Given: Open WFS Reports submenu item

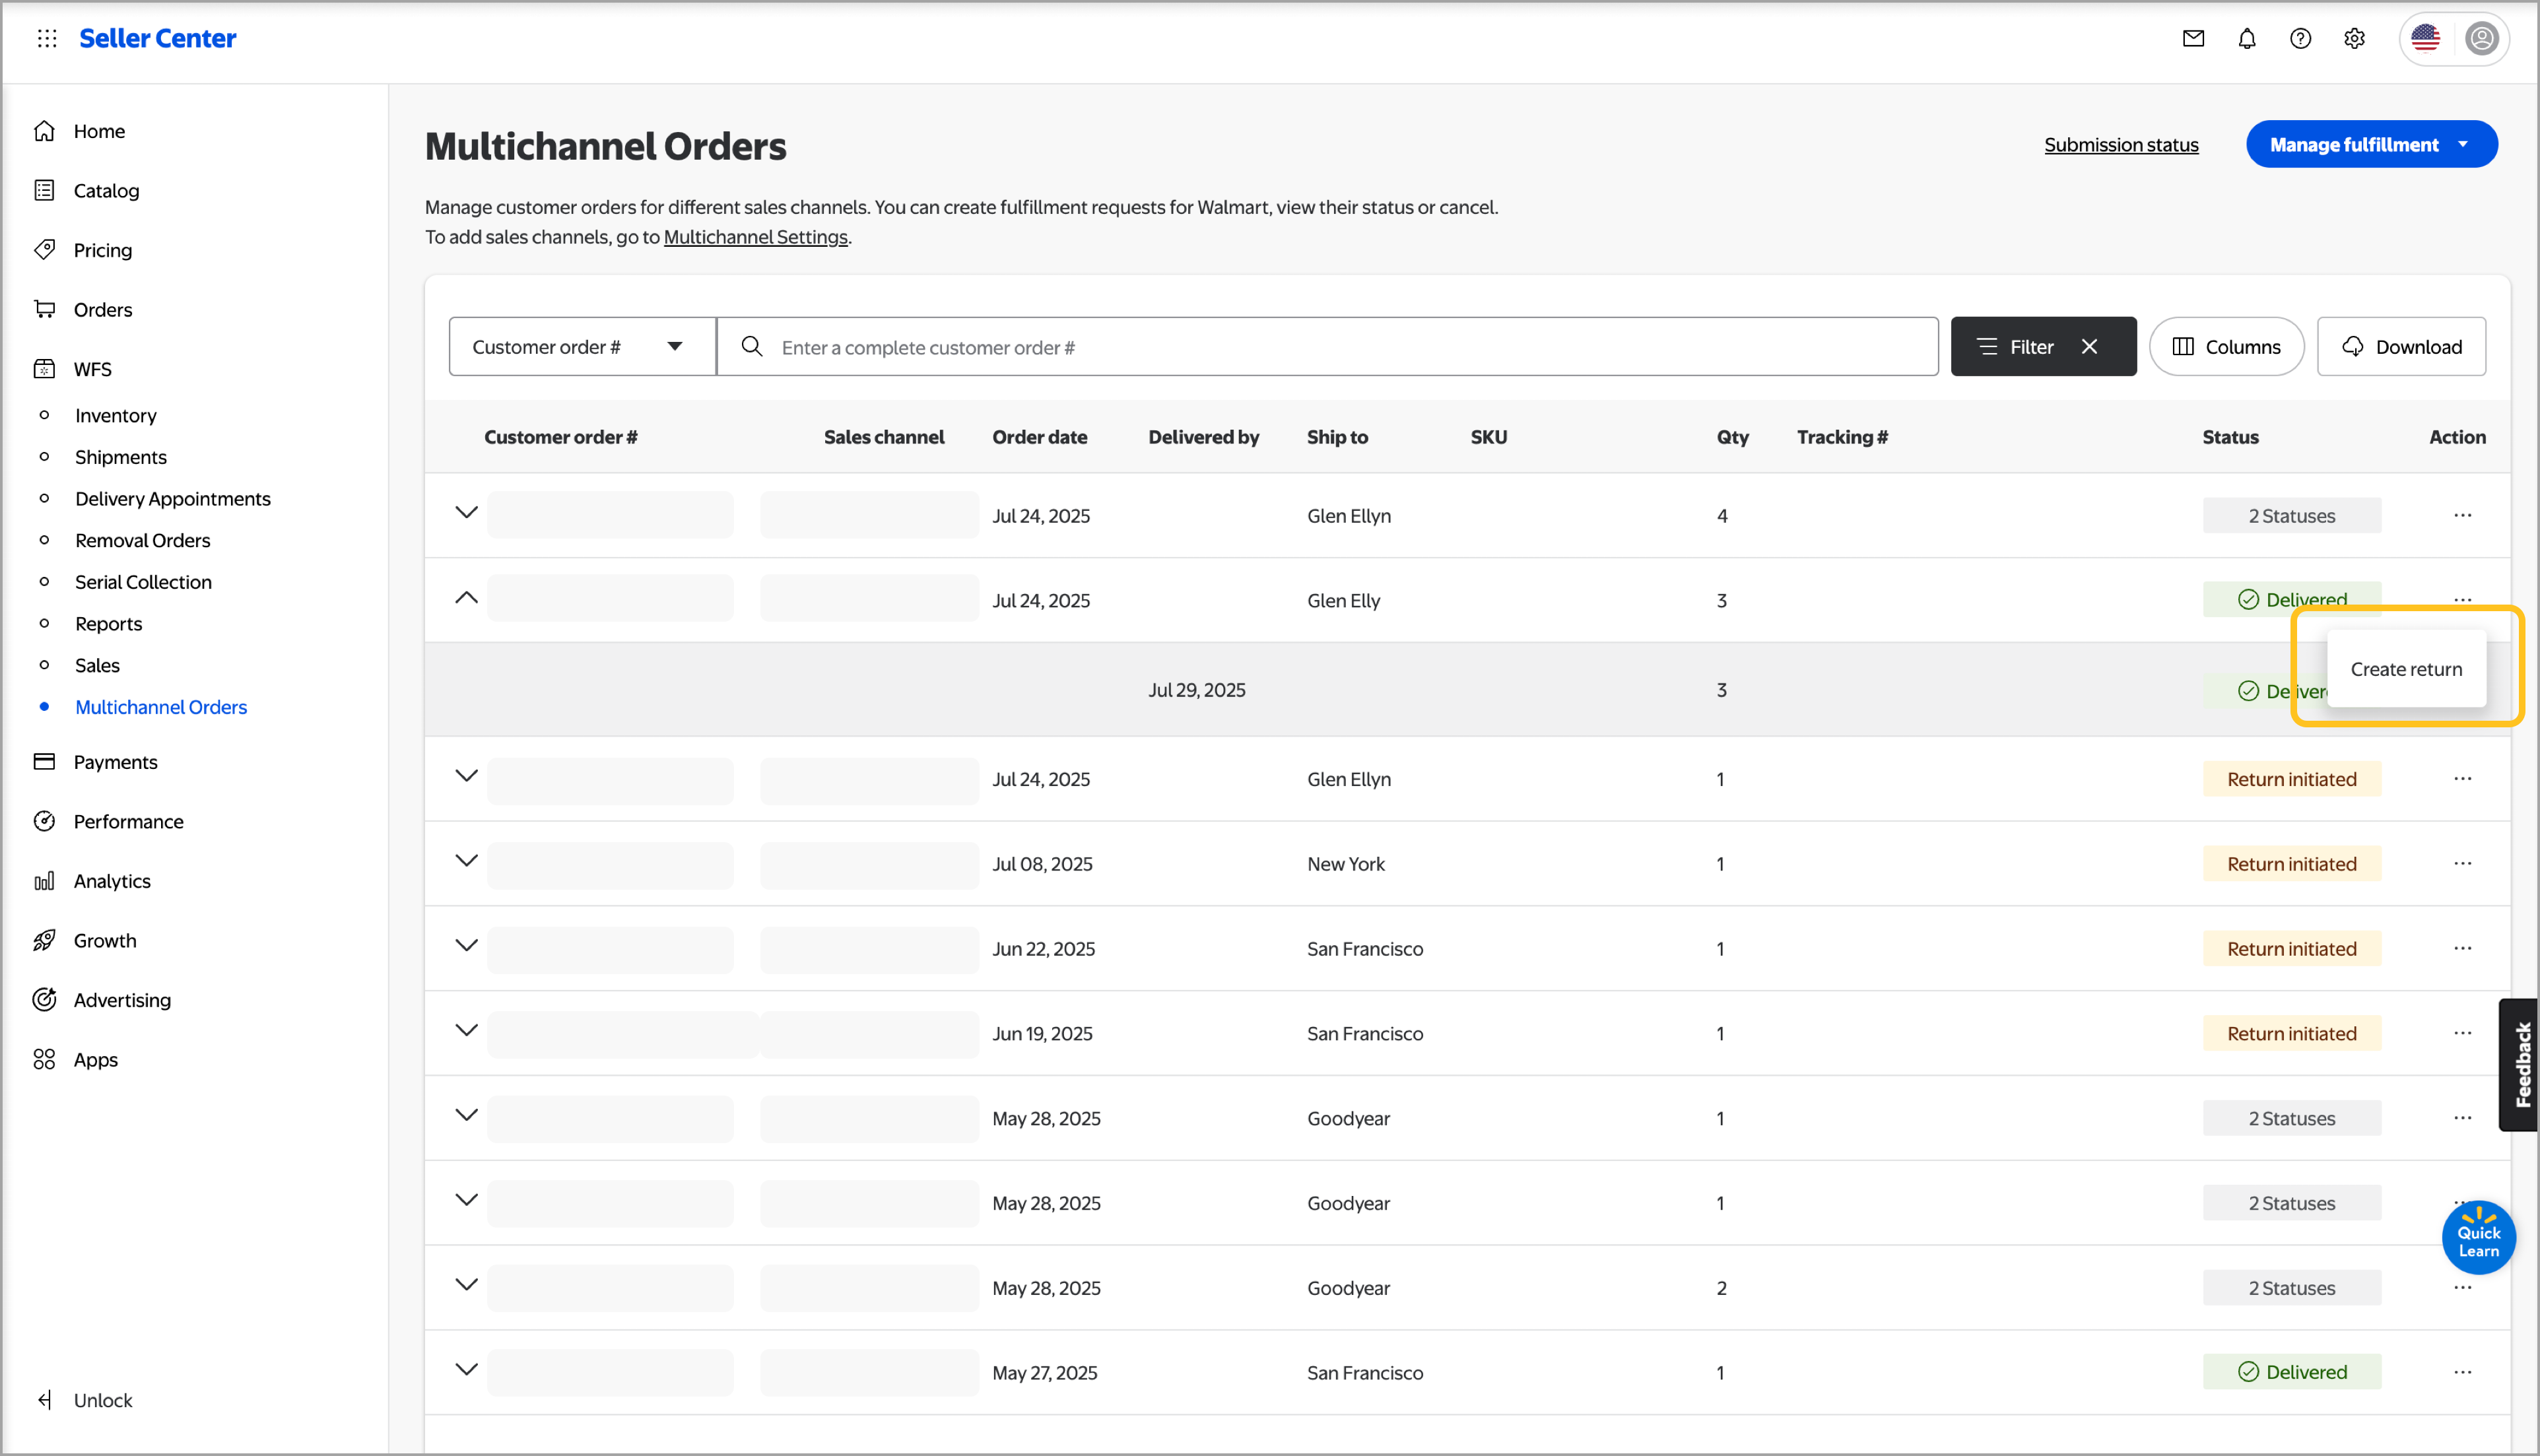Looking at the screenshot, I should [x=108, y=623].
